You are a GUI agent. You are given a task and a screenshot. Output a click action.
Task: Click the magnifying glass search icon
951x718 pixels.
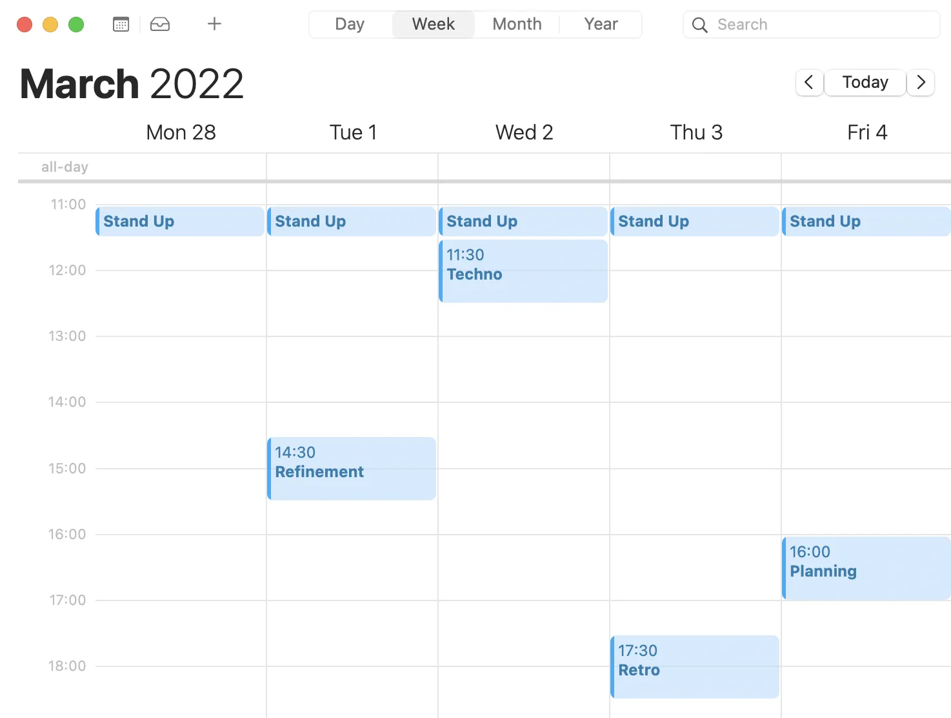pos(699,25)
